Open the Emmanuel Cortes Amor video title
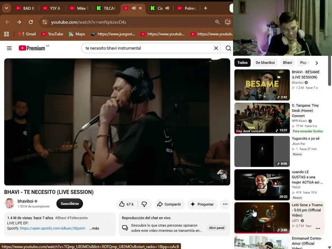332x249 pixels. (x=307, y=243)
